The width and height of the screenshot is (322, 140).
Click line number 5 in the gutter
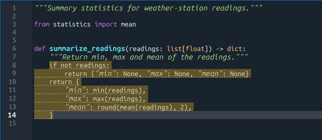(14, 40)
